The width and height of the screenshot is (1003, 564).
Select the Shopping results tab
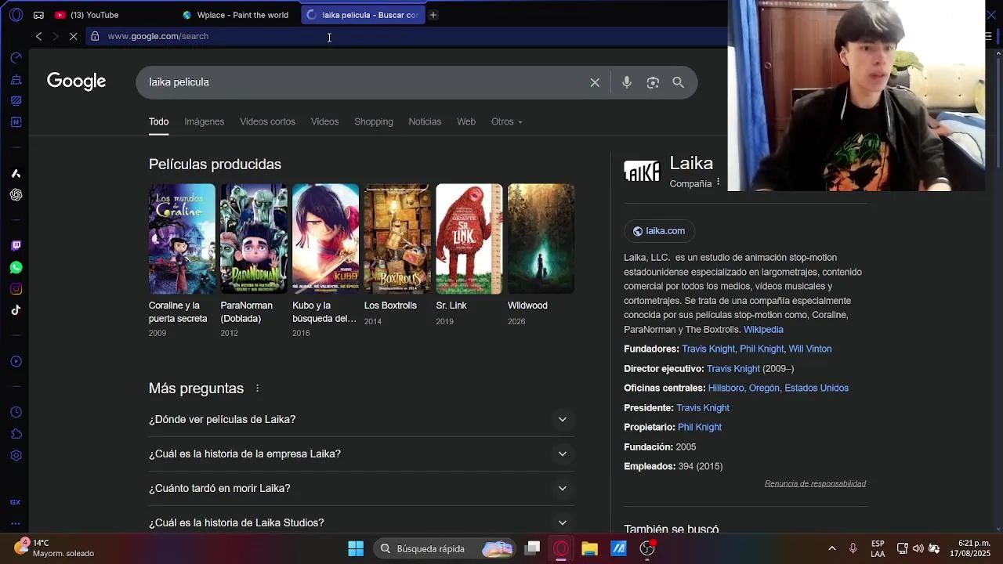[x=374, y=121]
